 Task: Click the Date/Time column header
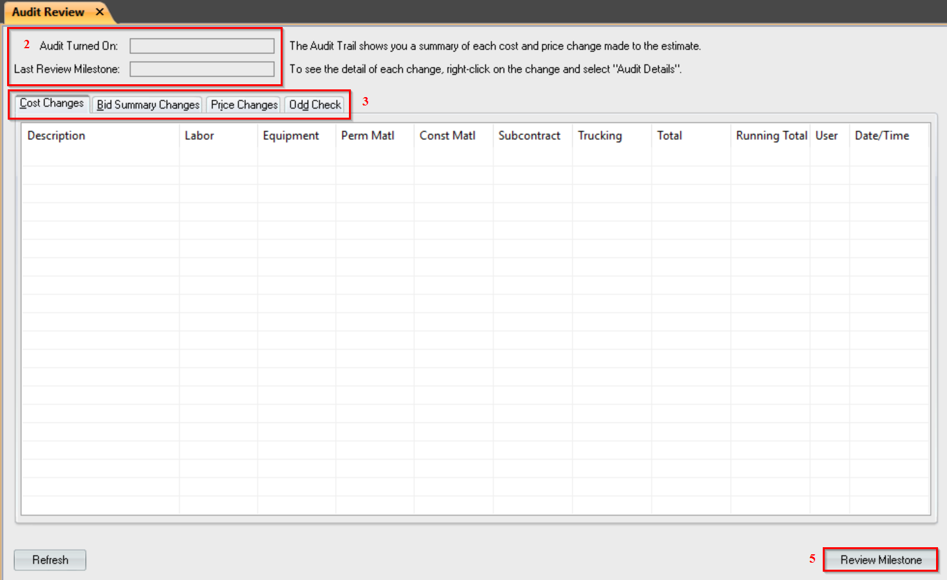[x=890, y=136]
